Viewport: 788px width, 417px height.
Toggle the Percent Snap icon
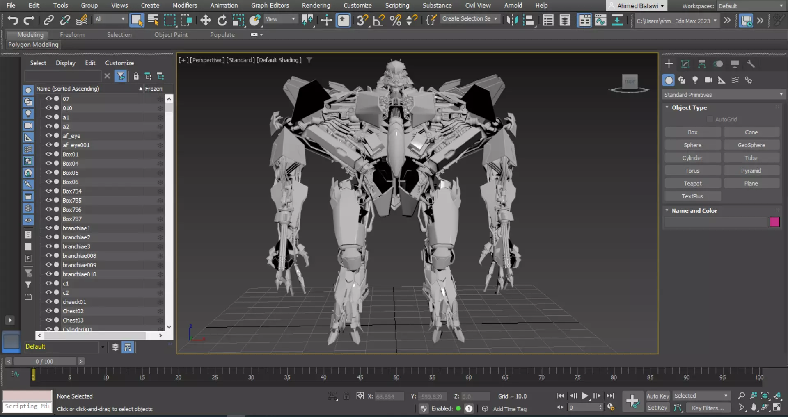pyautogui.click(x=396, y=20)
